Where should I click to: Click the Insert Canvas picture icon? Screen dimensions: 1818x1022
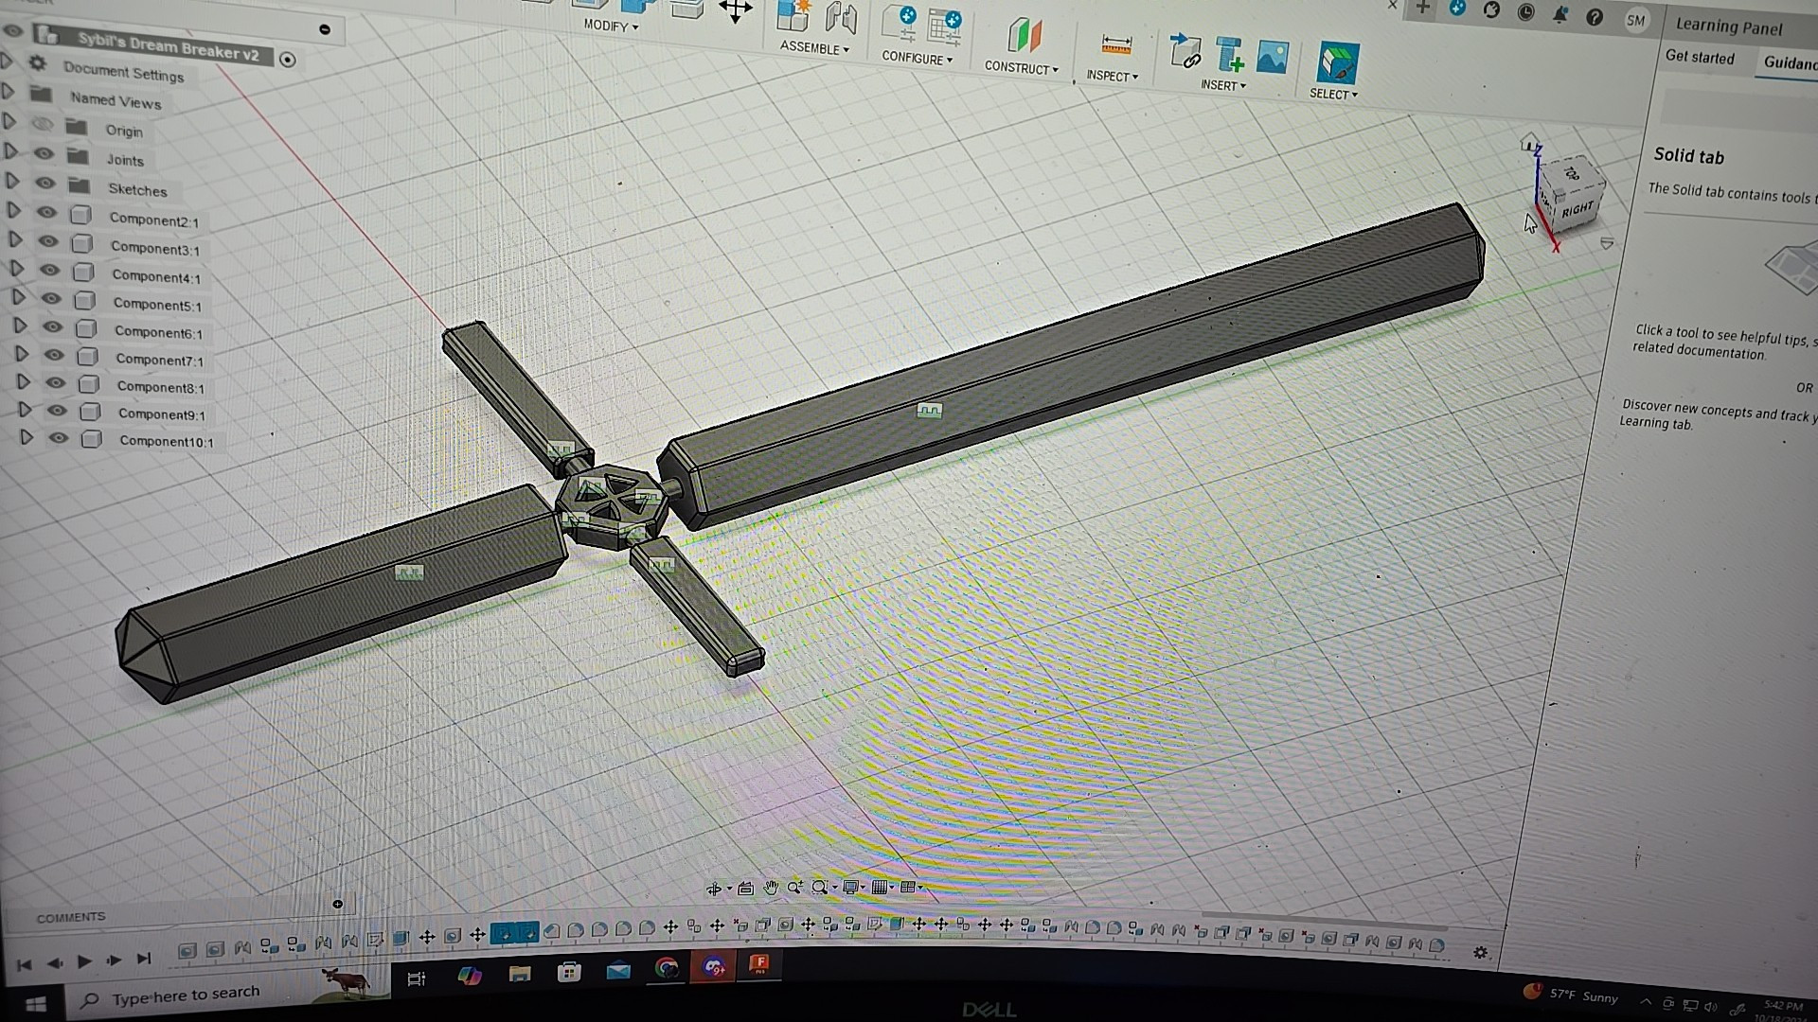[1273, 57]
